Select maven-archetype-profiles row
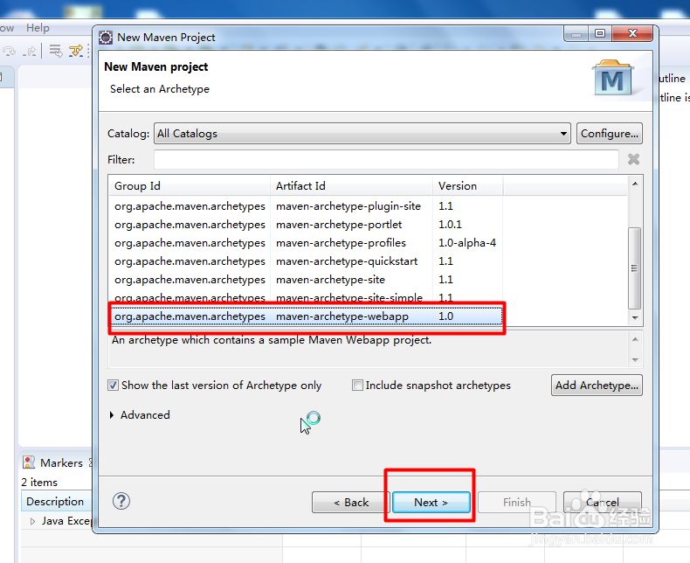Viewport: 690px width, 563px height. (x=306, y=243)
